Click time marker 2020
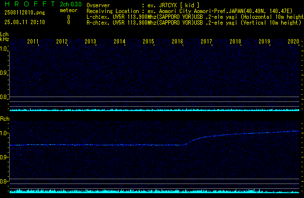 click(x=293, y=42)
